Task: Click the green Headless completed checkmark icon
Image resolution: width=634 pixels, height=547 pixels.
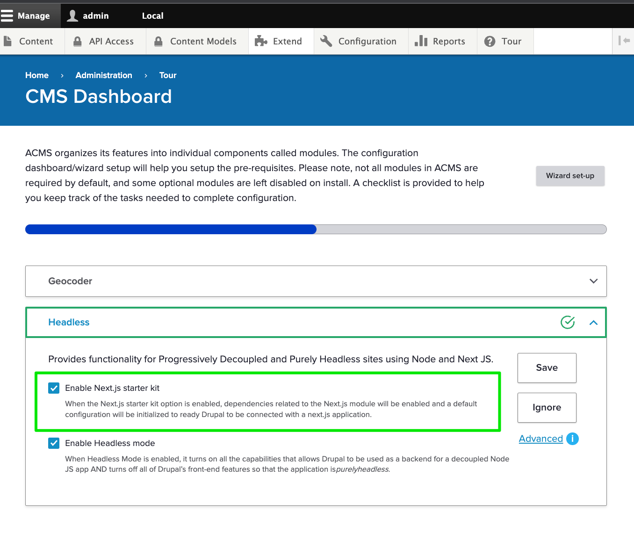Action: coord(568,322)
